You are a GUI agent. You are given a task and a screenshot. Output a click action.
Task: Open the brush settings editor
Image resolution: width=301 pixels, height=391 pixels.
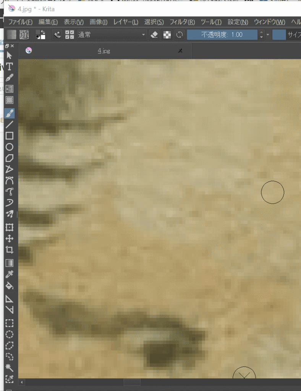click(57, 35)
